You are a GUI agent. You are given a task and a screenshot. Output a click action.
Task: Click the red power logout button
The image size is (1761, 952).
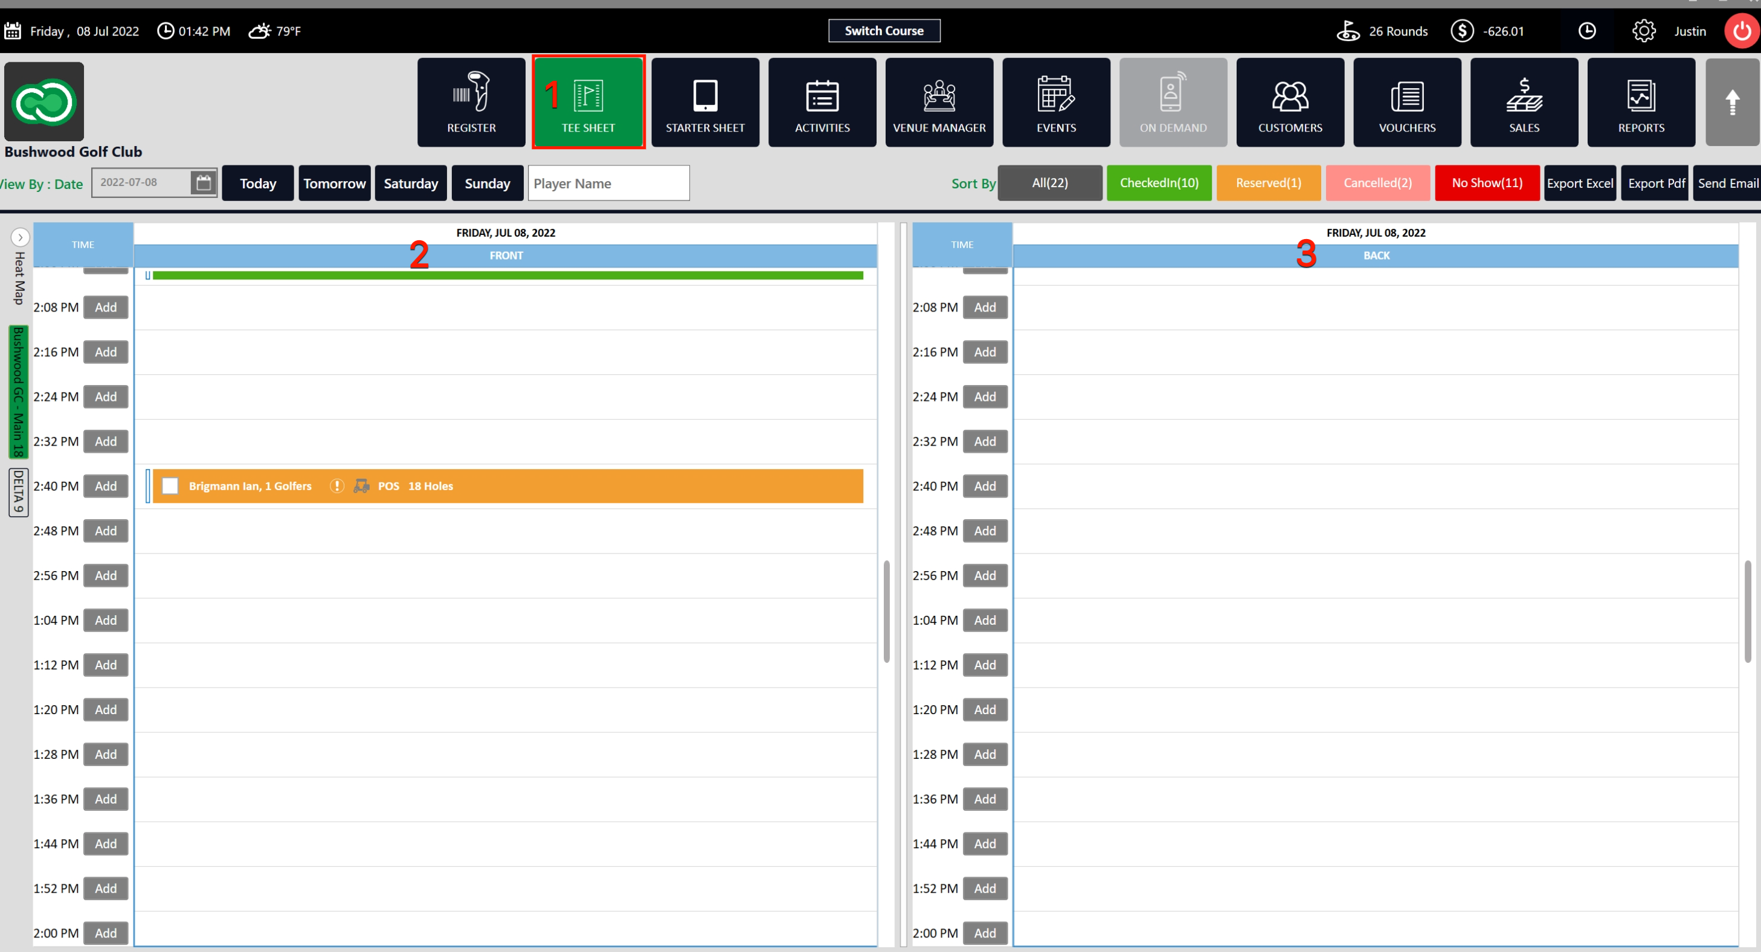(x=1741, y=31)
